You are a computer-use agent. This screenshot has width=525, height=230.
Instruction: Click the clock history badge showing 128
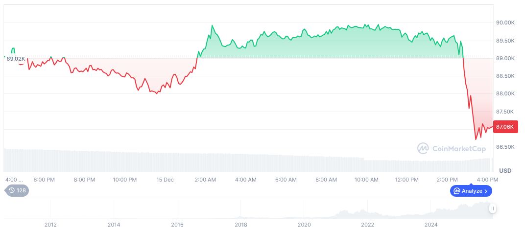point(17,190)
